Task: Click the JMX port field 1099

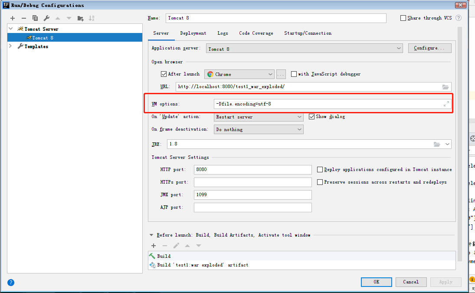Action: point(252,195)
